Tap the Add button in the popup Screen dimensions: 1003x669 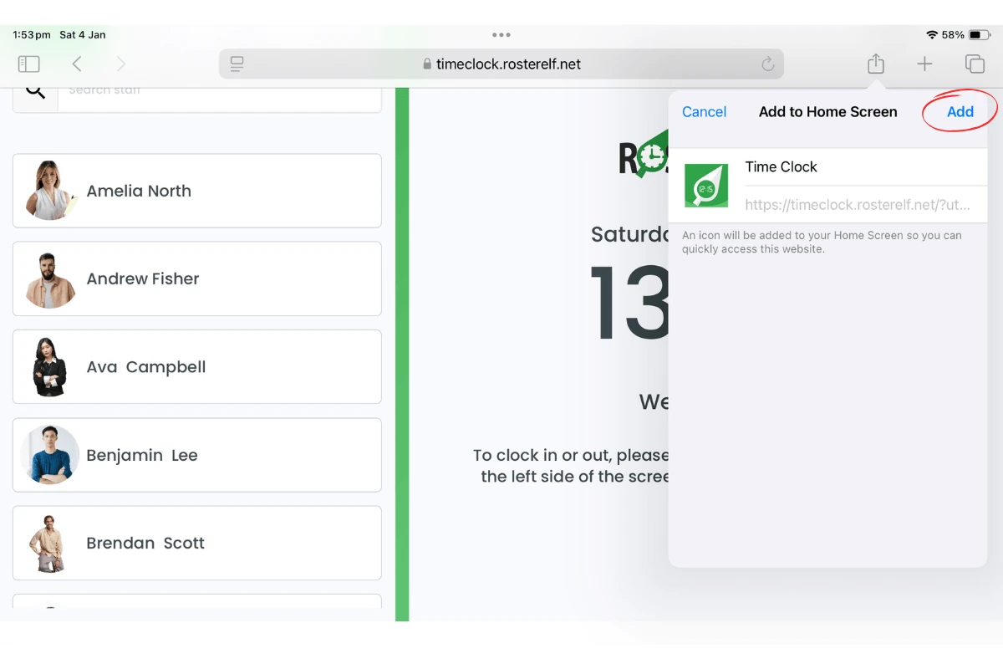point(960,112)
